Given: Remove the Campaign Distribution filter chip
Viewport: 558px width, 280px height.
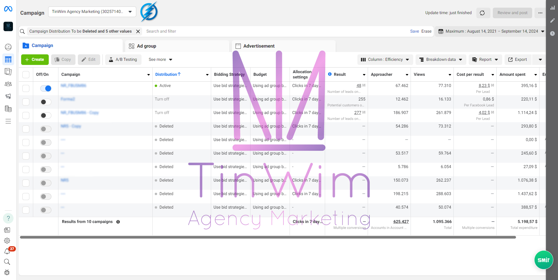Looking at the screenshot, I should [138, 31].
